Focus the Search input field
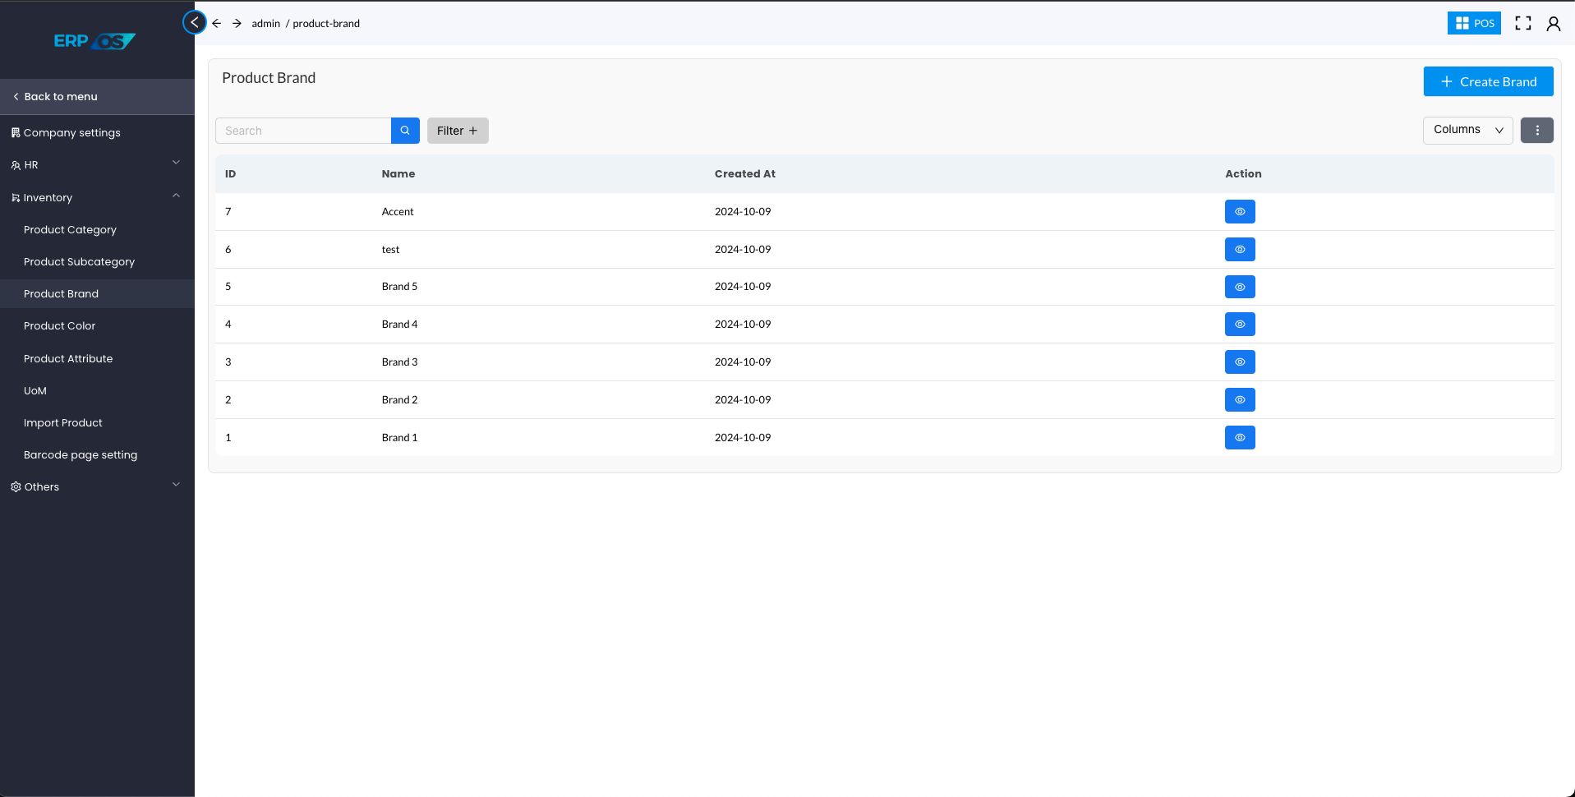Screen dimensions: 1575x797 point(303,131)
